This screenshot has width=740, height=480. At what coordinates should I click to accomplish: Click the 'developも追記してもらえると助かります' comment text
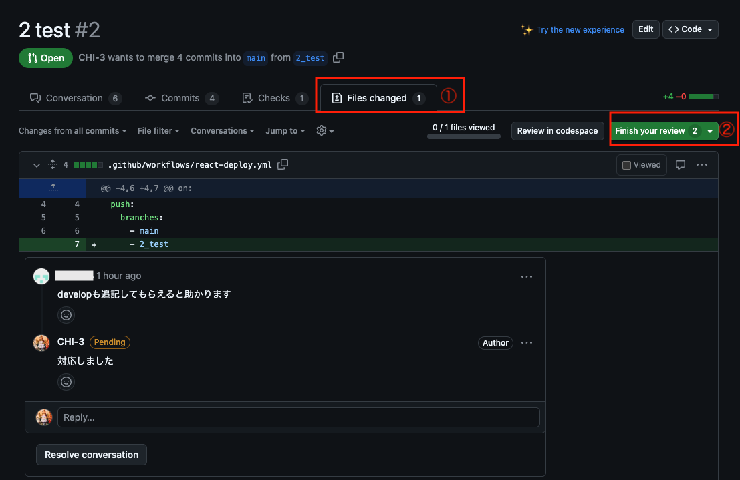click(144, 294)
